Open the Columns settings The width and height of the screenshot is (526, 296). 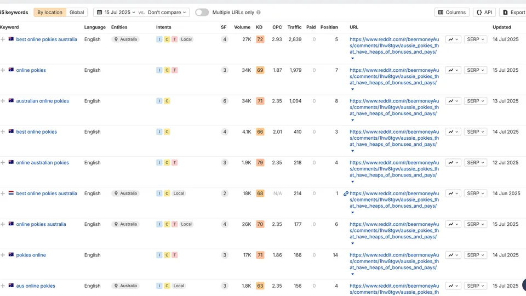(452, 13)
